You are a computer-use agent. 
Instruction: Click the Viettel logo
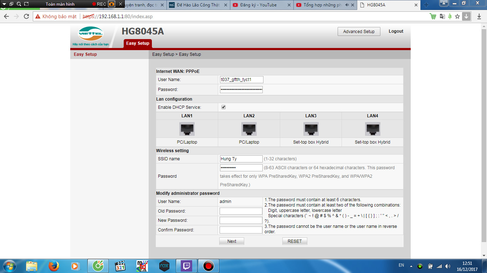[x=91, y=34]
